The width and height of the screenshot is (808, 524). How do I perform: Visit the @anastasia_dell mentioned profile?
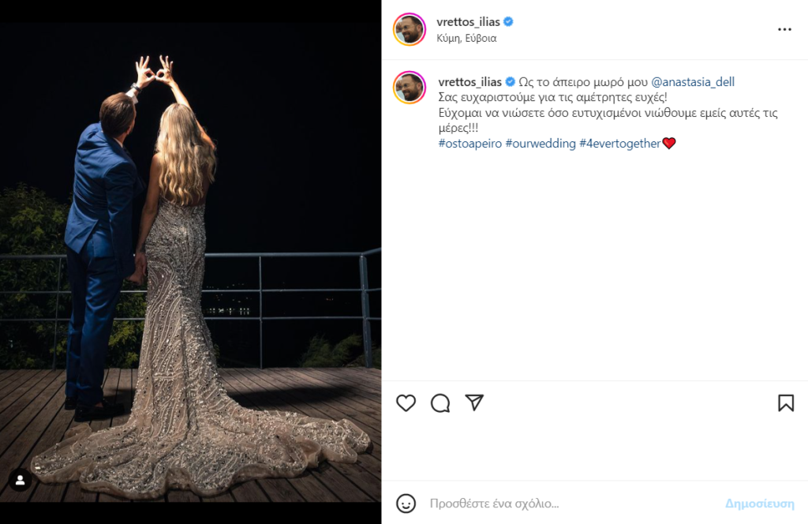tap(693, 82)
